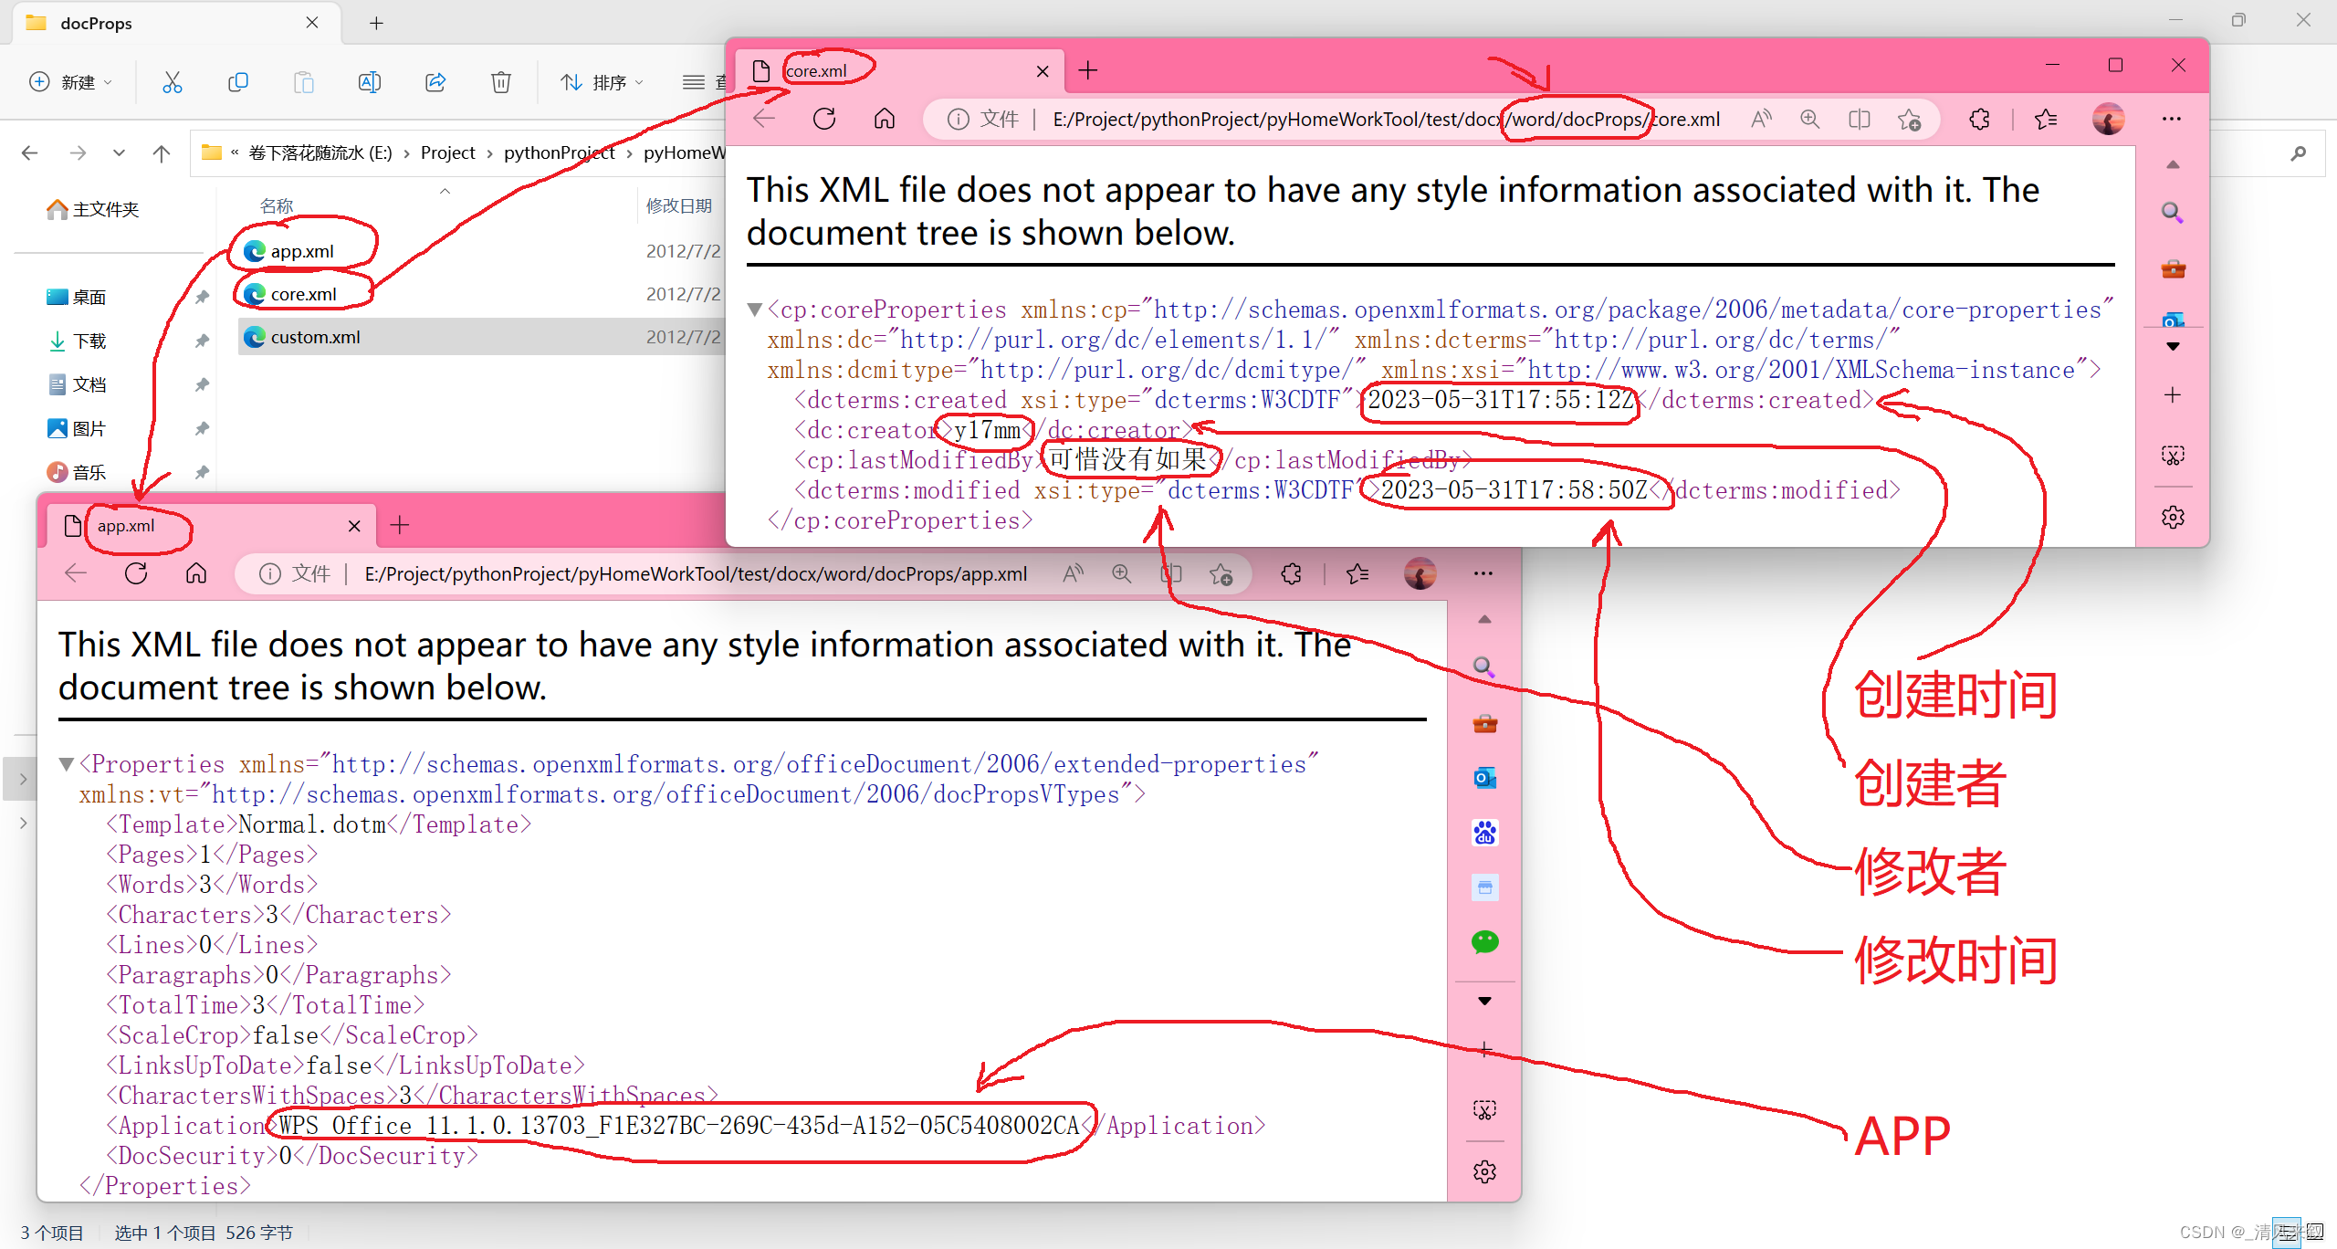
Task: Click profile avatar in app.xml window
Action: pos(1420,573)
